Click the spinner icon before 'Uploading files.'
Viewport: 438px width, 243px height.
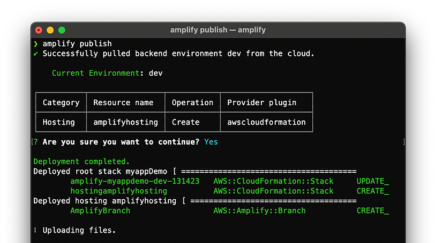tap(35, 230)
